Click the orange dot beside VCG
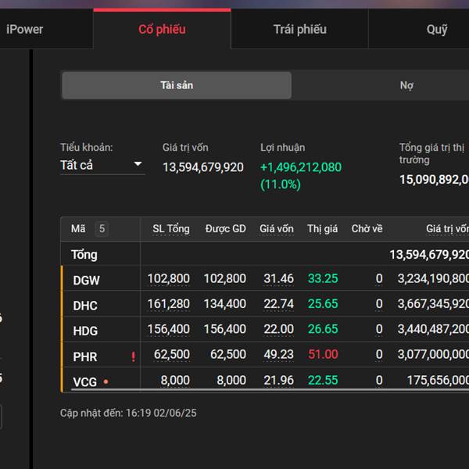Viewport: 469px width, 469px height. tap(106, 381)
